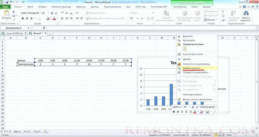Click the Save icon in quick access toolbar
Screen dimensions: 259x137
point(7,2)
